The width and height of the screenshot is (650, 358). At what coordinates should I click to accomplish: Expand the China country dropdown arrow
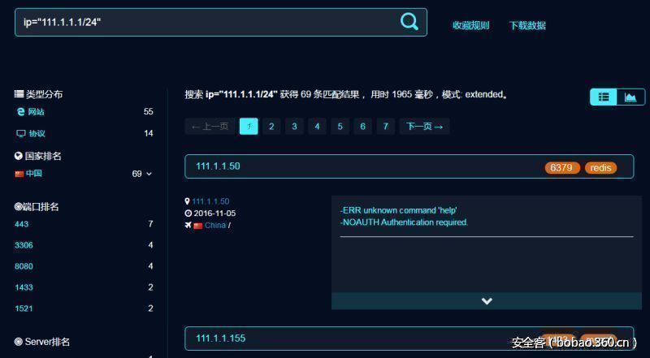pyautogui.click(x=149, y=174)
